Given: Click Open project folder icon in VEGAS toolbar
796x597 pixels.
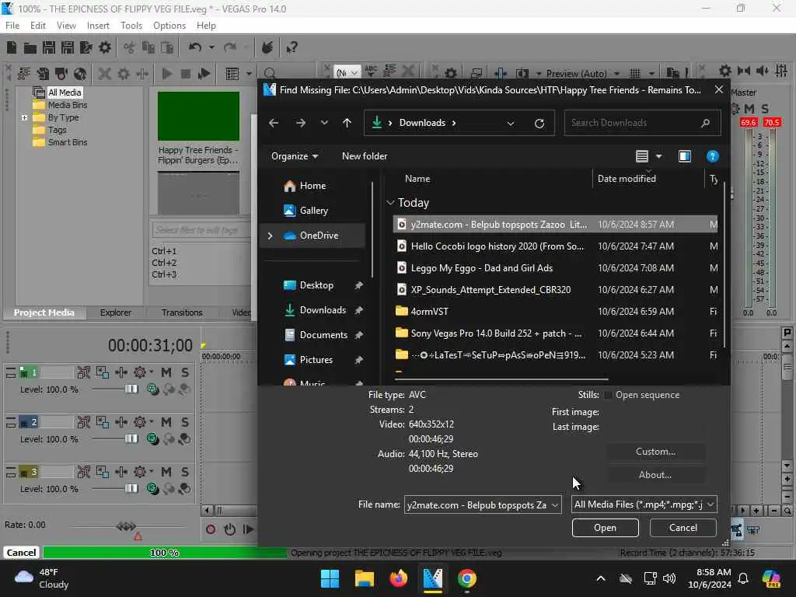Looking at the screenshot, I should tap(30, 47).
